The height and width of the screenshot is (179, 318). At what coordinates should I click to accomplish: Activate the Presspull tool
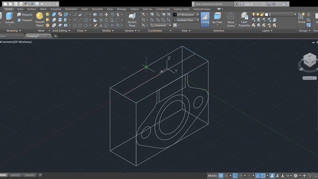tap(25, 20)
